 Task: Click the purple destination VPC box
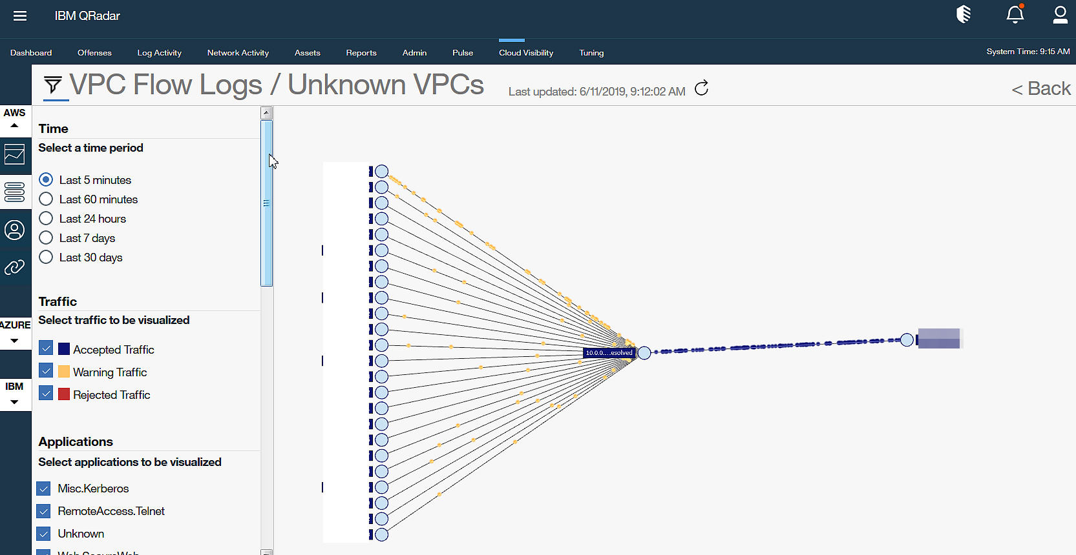(x=938, y=338)
